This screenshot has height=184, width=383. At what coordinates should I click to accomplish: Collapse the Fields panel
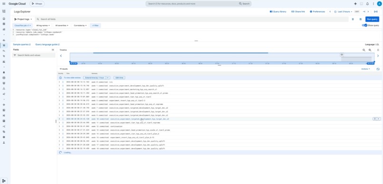point(53,50)
